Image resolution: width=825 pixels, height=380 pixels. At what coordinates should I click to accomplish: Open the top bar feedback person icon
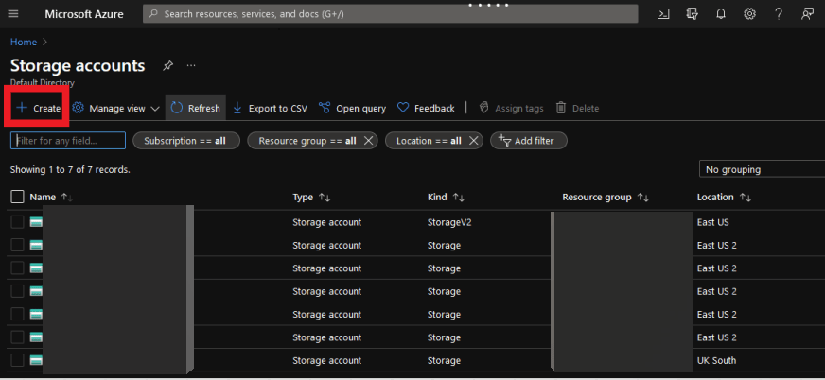tap(808, 14)
